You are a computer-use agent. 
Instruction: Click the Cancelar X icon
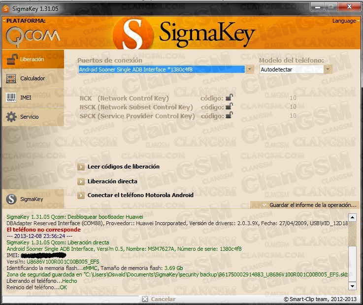145,299
